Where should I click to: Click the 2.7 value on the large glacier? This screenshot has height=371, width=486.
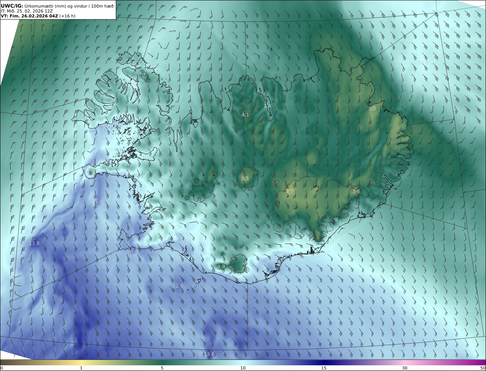click(290, 192)
